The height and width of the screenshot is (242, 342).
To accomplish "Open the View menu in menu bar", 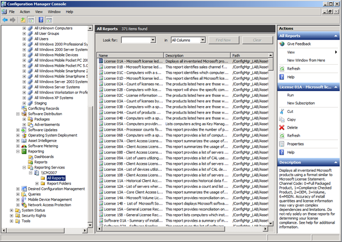I will click(39, 12).
